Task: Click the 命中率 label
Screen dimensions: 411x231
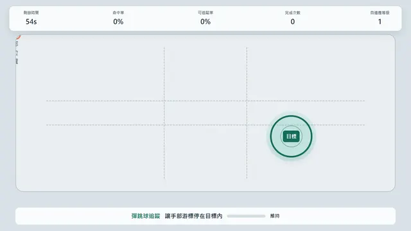Action: (118, 13)
